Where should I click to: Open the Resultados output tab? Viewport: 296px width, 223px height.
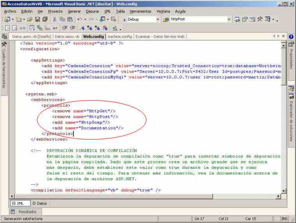[x=25, y=212]
